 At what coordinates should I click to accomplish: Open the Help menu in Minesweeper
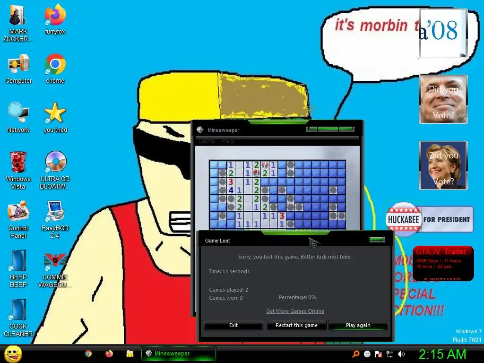click(x=228, y=141)
